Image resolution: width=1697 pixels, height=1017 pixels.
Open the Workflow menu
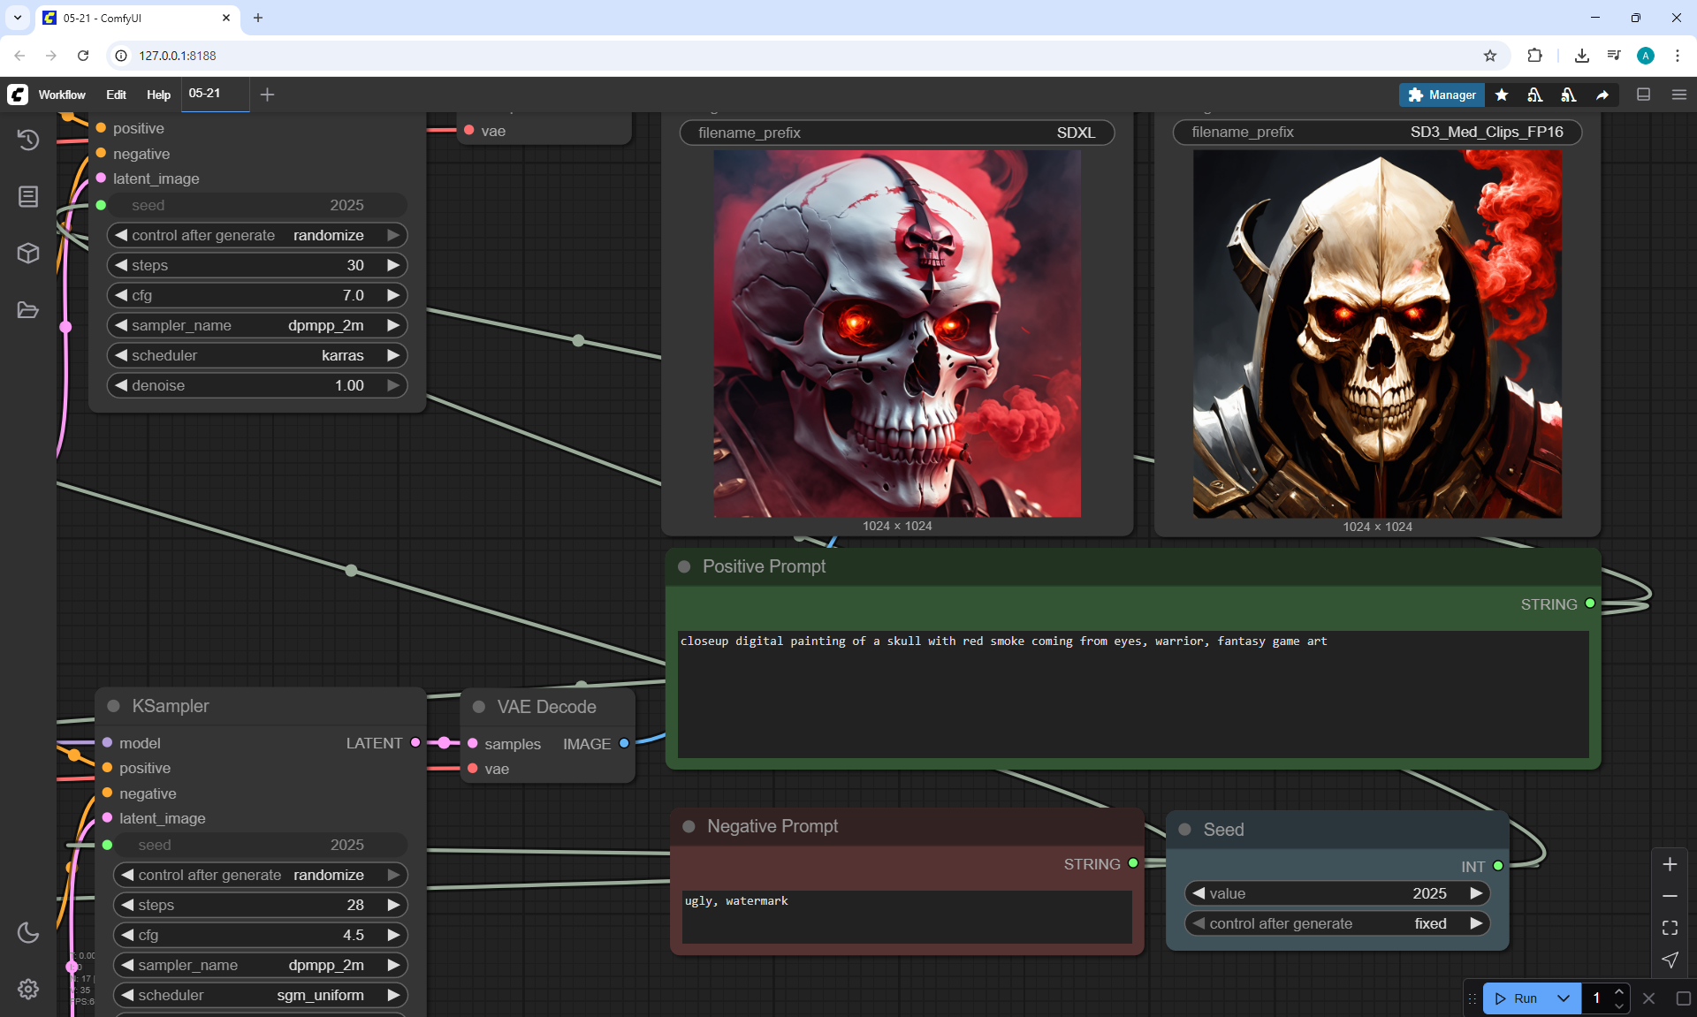pos(62,95)
